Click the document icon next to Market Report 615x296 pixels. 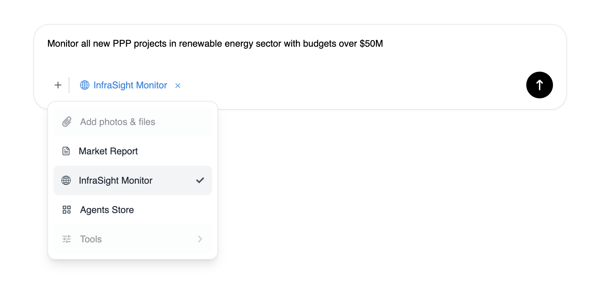pos(66,151)
